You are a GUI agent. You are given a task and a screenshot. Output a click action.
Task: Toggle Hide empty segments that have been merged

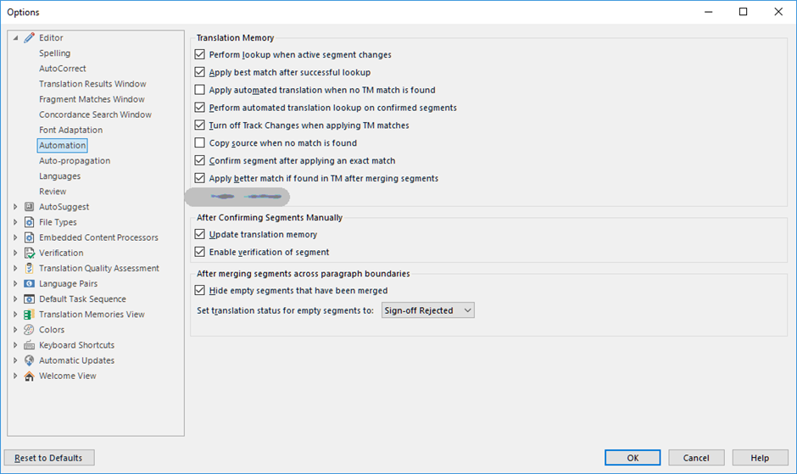pyautogui.click(x=200, y=290)
